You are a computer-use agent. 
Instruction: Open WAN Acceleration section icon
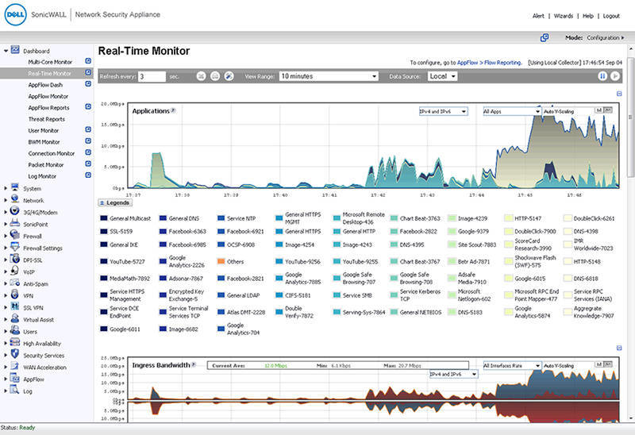[15, 367]
